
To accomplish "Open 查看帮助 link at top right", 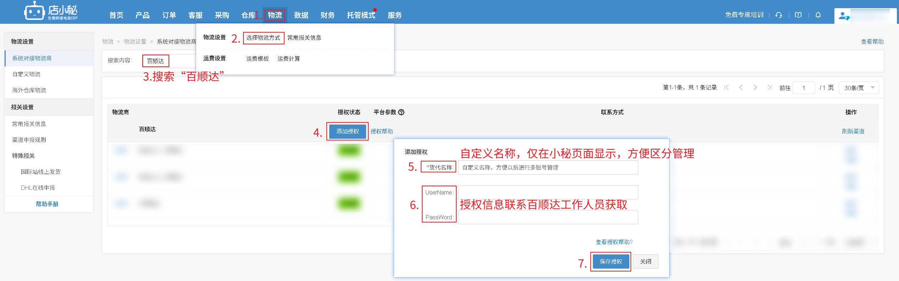I will point(872,42).
